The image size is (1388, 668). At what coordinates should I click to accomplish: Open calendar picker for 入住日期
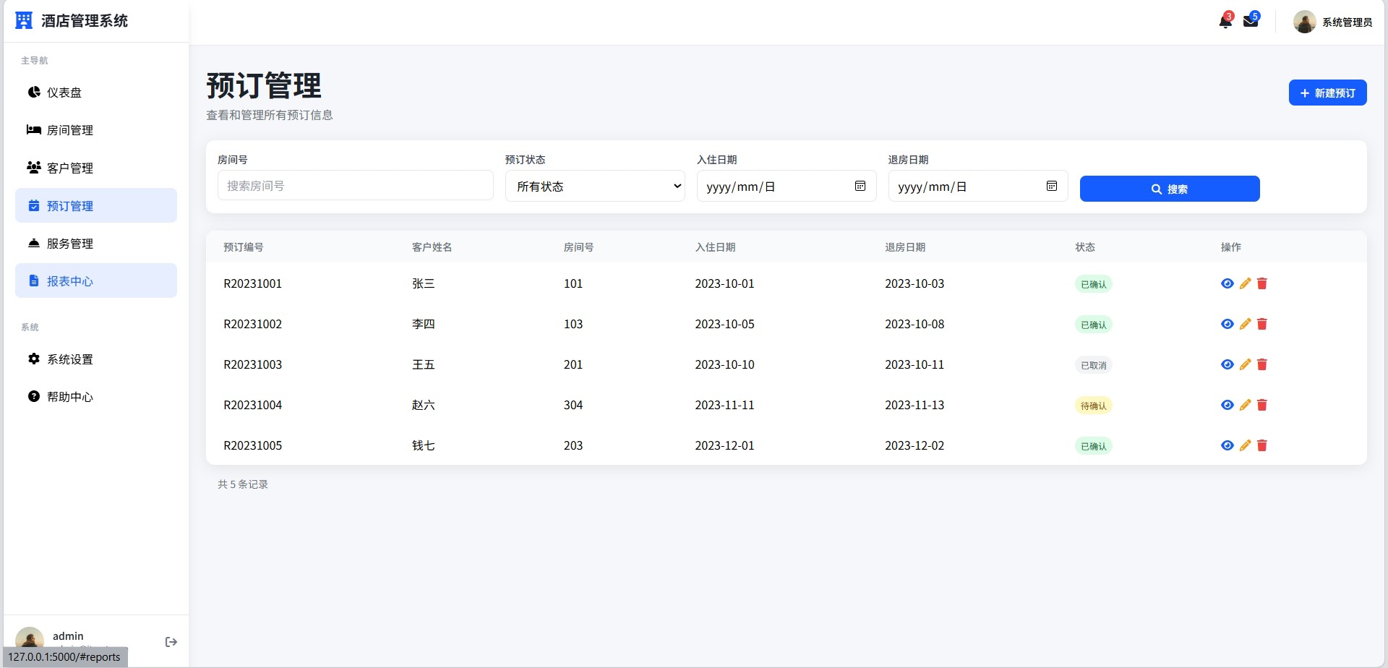(x=860, y=187)
